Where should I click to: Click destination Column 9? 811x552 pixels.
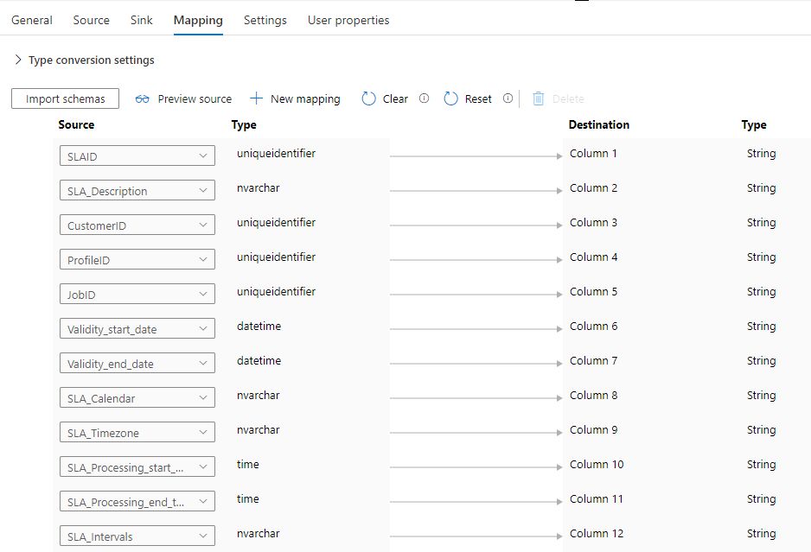click(x=593, y=430)
